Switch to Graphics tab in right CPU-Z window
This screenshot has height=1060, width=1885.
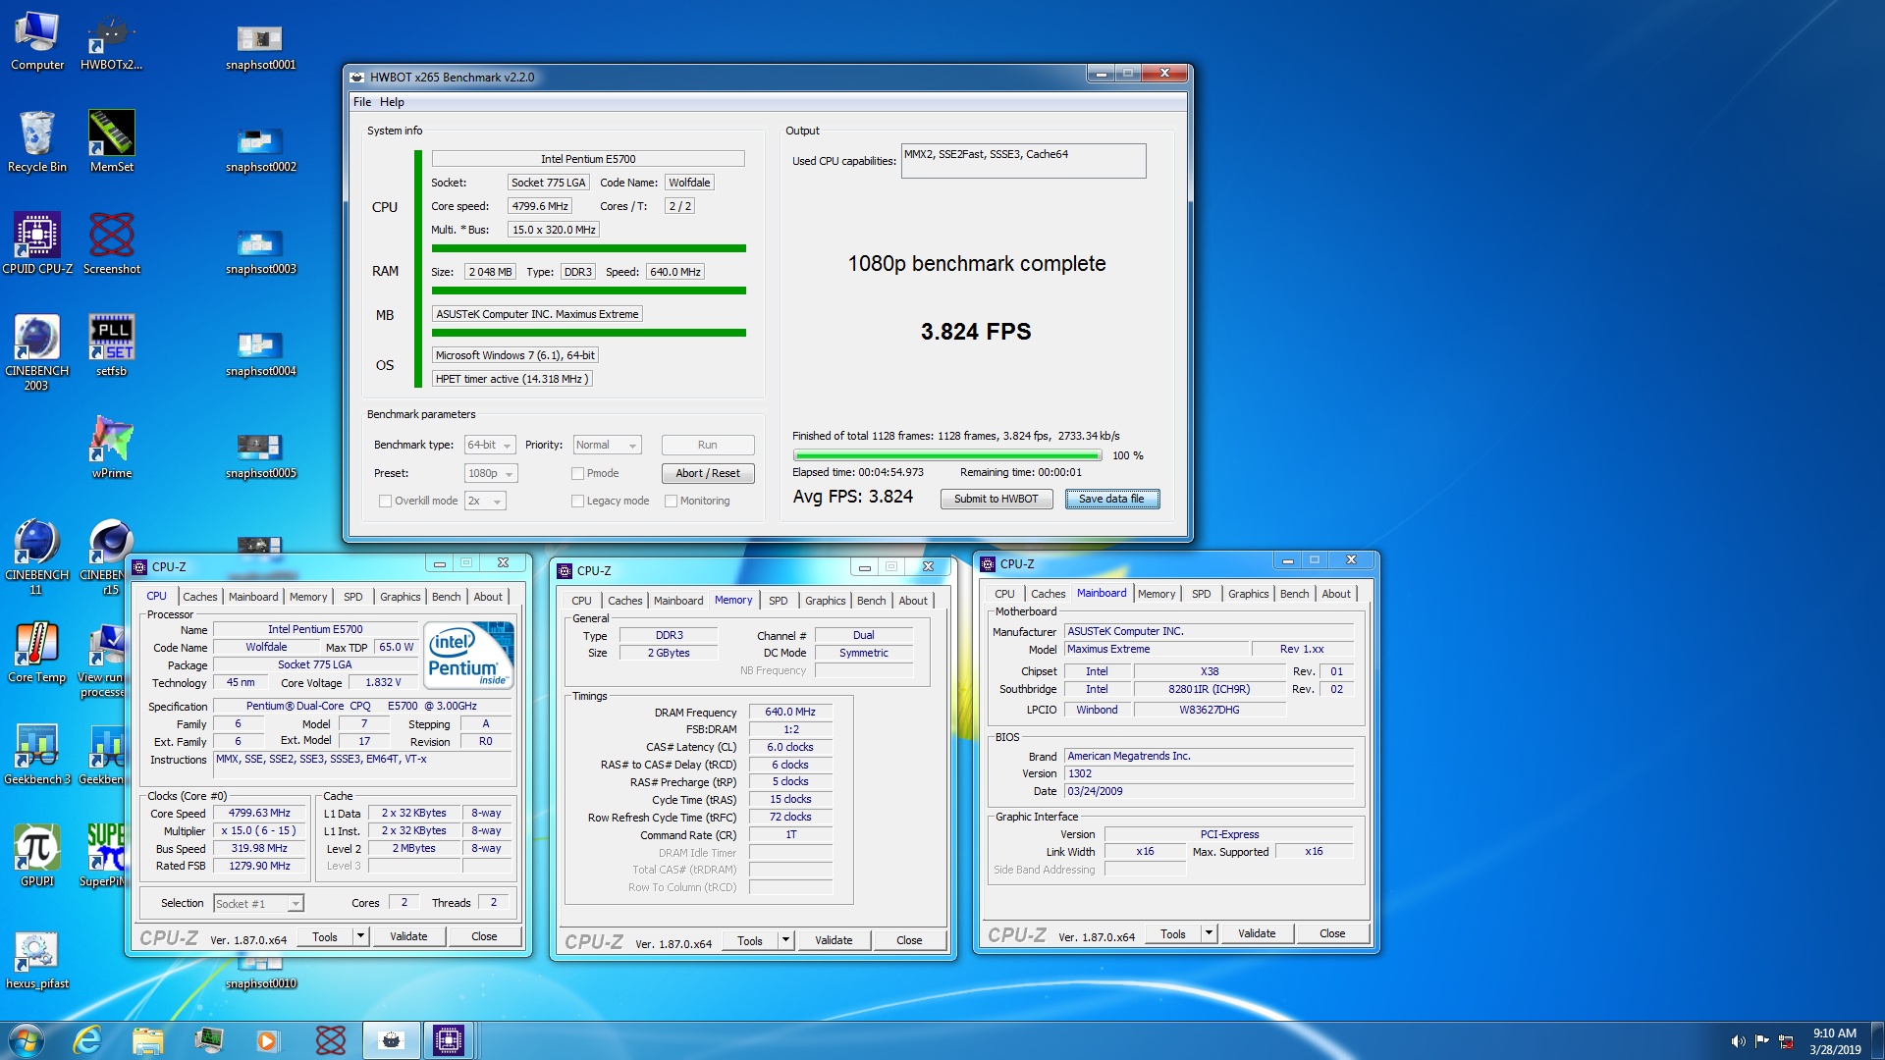tap(1248, 594)
